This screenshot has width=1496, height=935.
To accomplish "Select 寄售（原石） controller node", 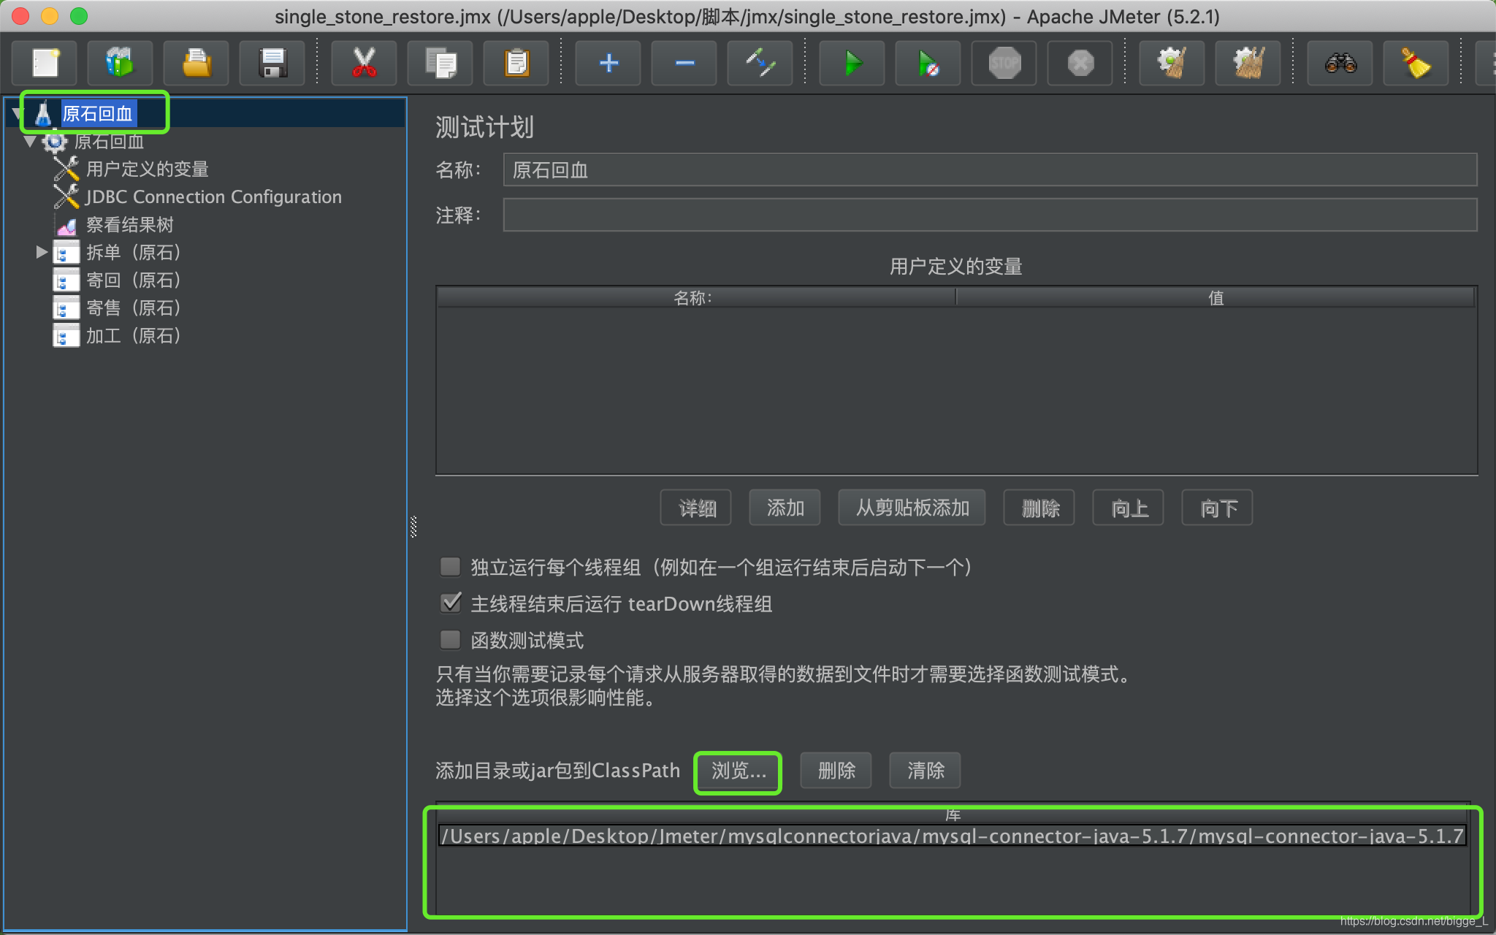I will point(133,308).
